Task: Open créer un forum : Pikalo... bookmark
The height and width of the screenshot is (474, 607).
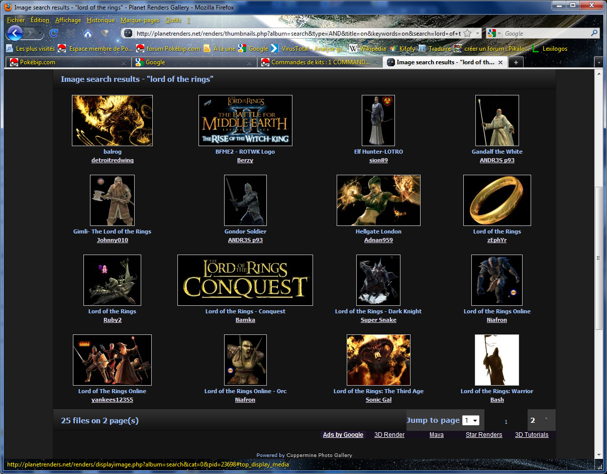Action: point(491,49)
